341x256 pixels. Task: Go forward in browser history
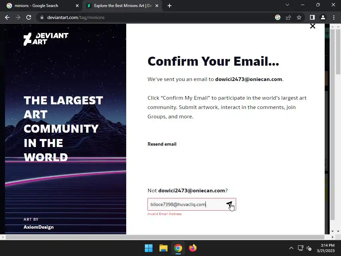pos(18,17)
